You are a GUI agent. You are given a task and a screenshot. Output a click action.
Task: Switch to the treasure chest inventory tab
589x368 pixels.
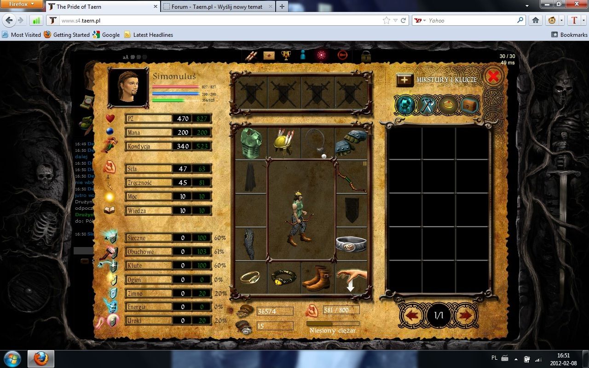[x=470, y=105]
